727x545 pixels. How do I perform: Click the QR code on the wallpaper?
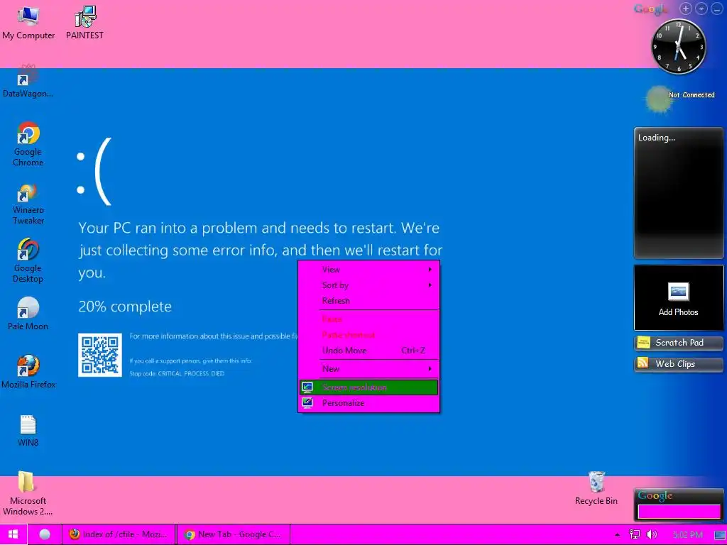tap(100, 355)
